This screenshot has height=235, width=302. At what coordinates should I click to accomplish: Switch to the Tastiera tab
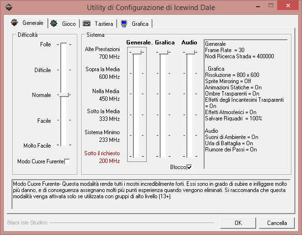98,24
